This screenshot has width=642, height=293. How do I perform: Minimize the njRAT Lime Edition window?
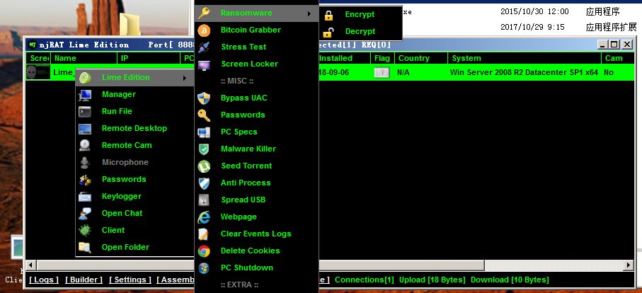[602, 44]
